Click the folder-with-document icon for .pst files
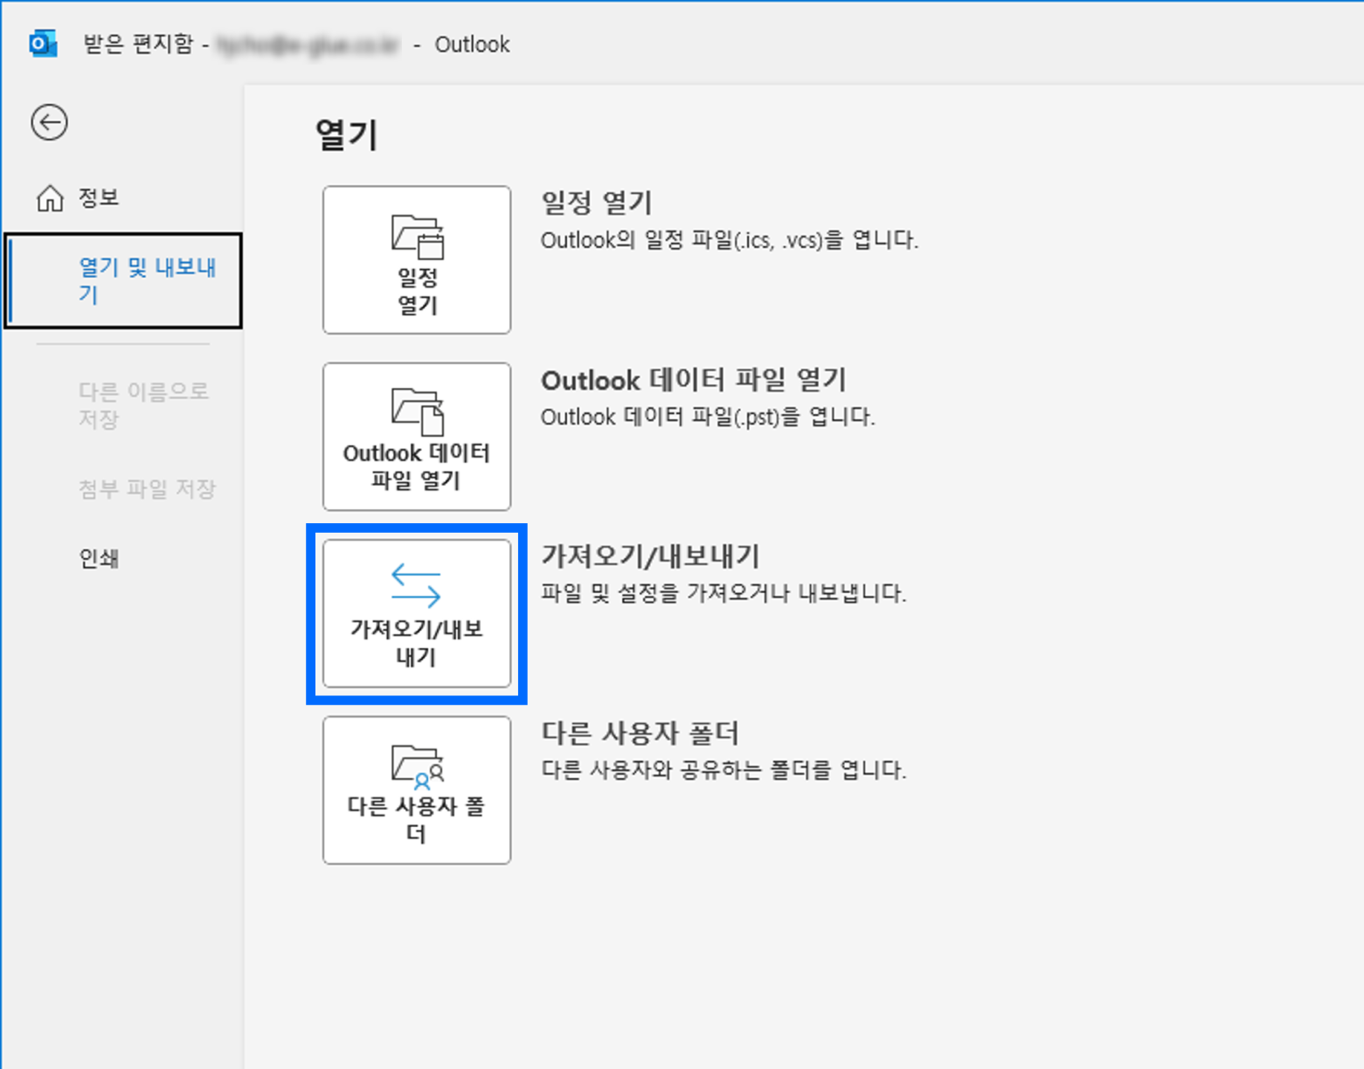Image resolution: width=1364 pixels, height=1069 pixels. pyautogui.click(x=416, y=410)
